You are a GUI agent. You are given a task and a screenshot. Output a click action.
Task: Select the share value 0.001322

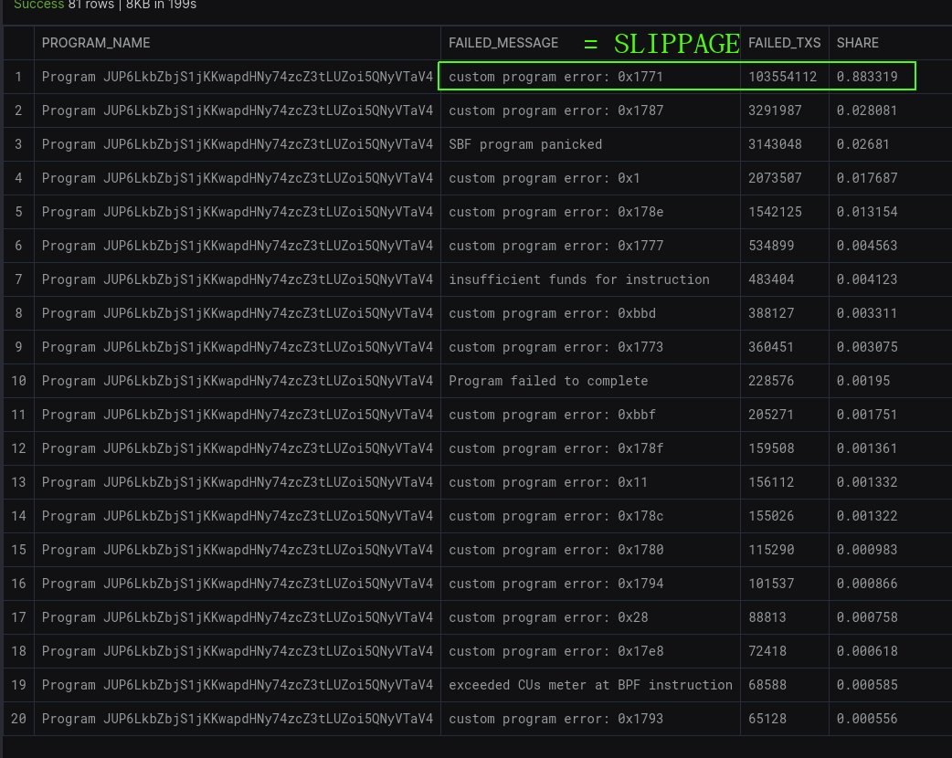pyautogui.click(x=867, y=516)
